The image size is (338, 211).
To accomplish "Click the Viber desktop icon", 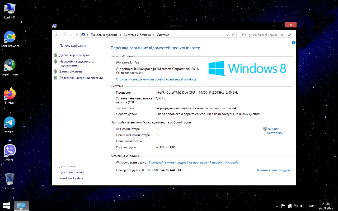I will coord(10,151).
